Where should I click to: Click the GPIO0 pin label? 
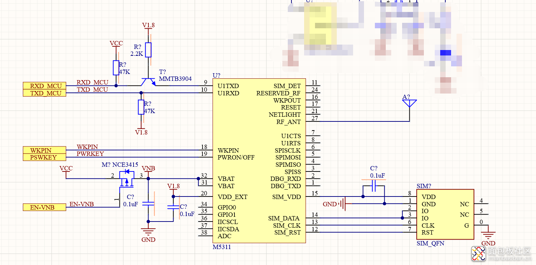click(x=227, y=208)
